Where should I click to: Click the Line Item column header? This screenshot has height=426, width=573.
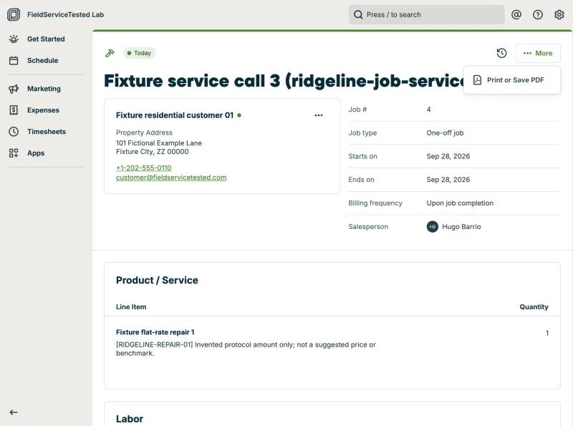131,307
